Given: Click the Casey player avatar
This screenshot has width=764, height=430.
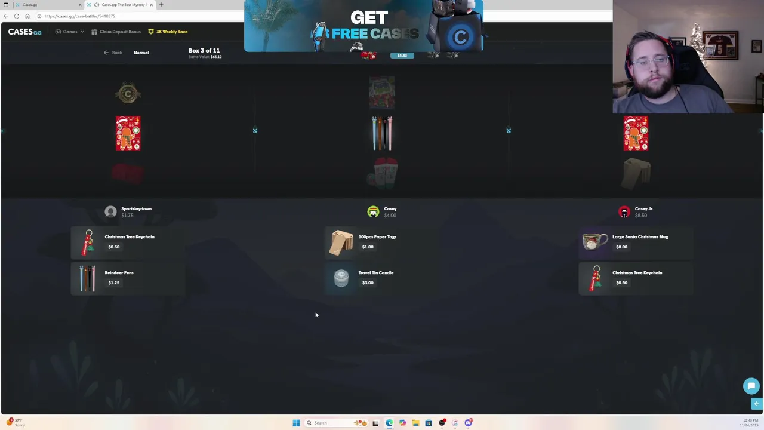Looking at the screenshot, I should point(373,211).
